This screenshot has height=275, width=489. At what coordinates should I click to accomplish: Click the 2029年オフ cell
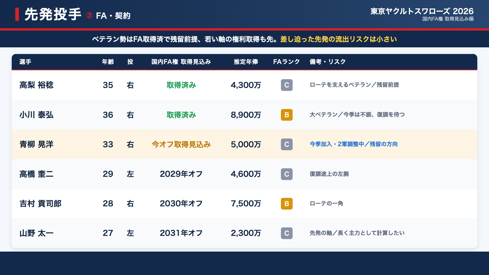point(181,174)
